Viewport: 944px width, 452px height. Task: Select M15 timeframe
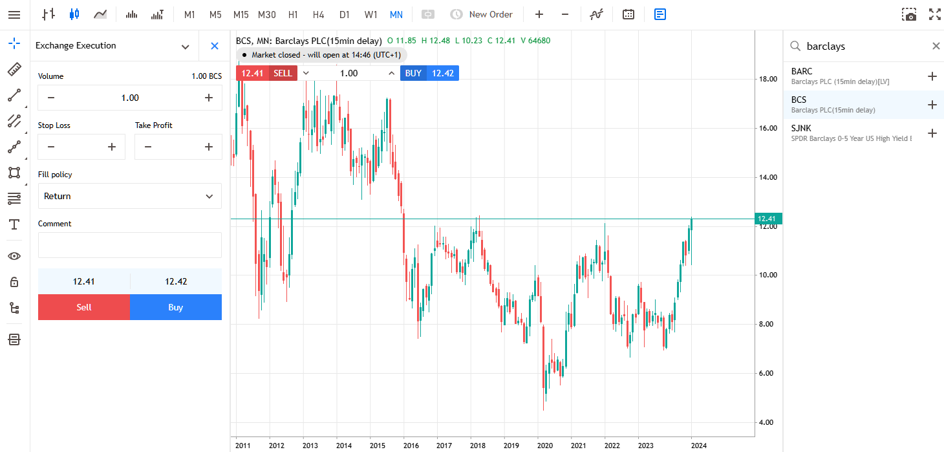pos(241,14)
